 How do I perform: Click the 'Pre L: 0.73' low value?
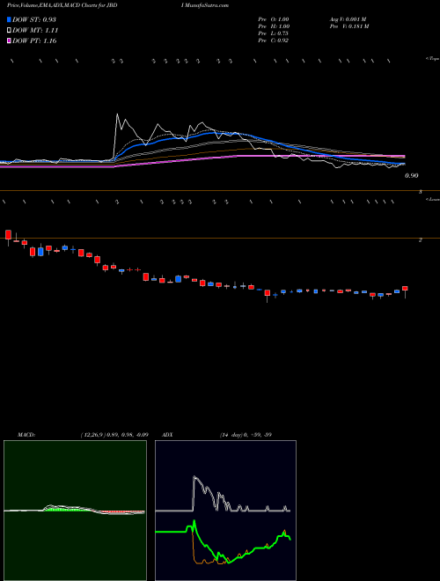pyautogui.click(x=274, y=33)
